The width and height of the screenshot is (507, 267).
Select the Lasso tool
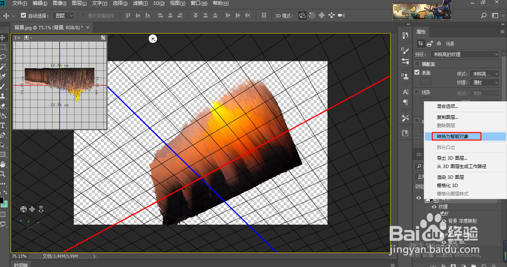(3, 57)
